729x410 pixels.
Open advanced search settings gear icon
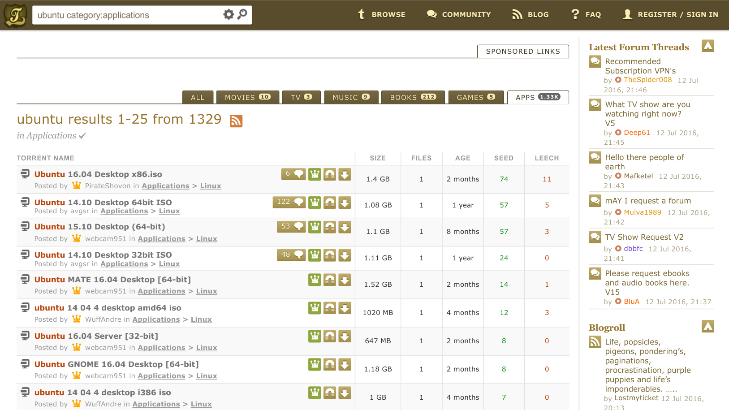[x=229, y=14]
